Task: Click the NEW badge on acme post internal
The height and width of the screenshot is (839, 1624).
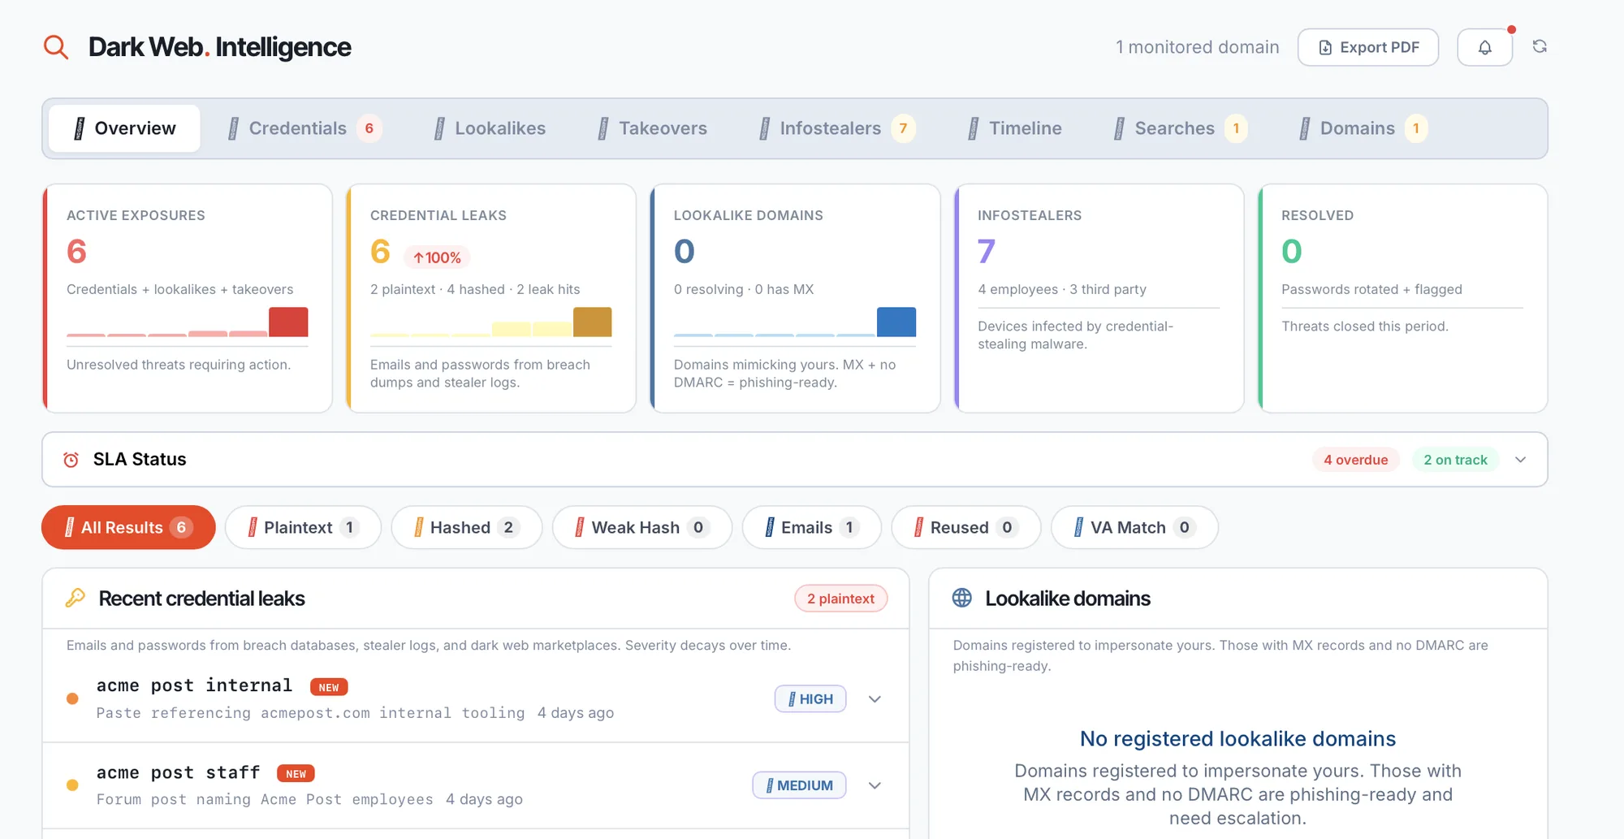Action: pos(329,687)
